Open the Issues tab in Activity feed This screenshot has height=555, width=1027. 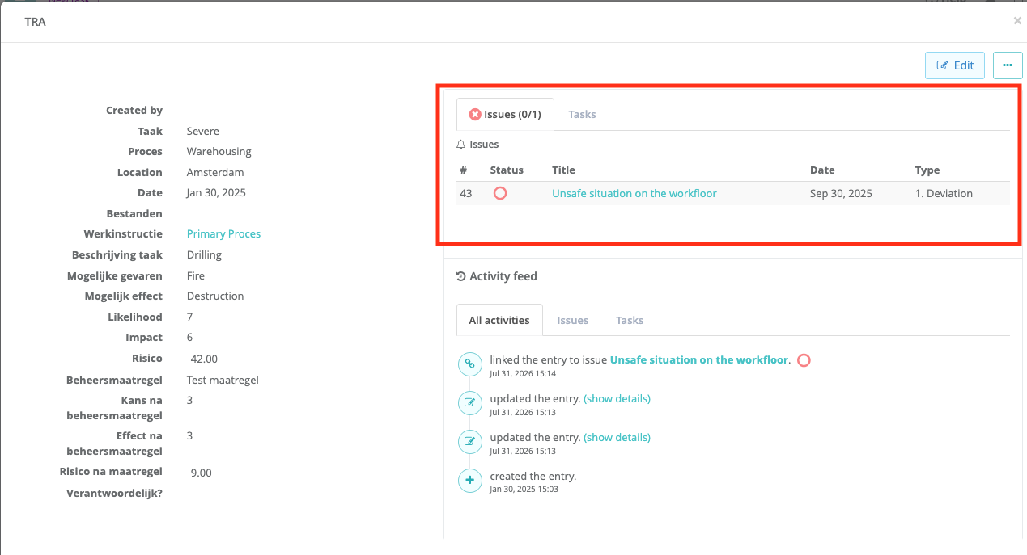573,320
